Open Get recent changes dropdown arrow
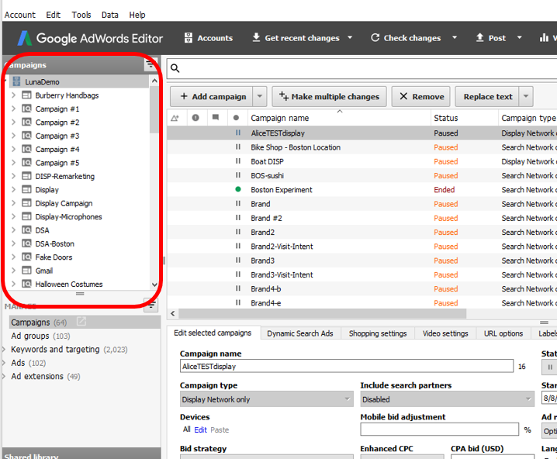The height and width of the screenshot is (459, 557). pyautogui.click(x=350, y=37)
